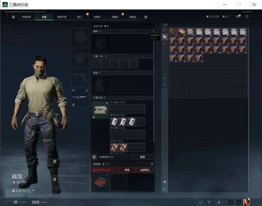Add a new storage container slot
The width and height of the screenshot is (262, 206).
[x=165, y=44]
